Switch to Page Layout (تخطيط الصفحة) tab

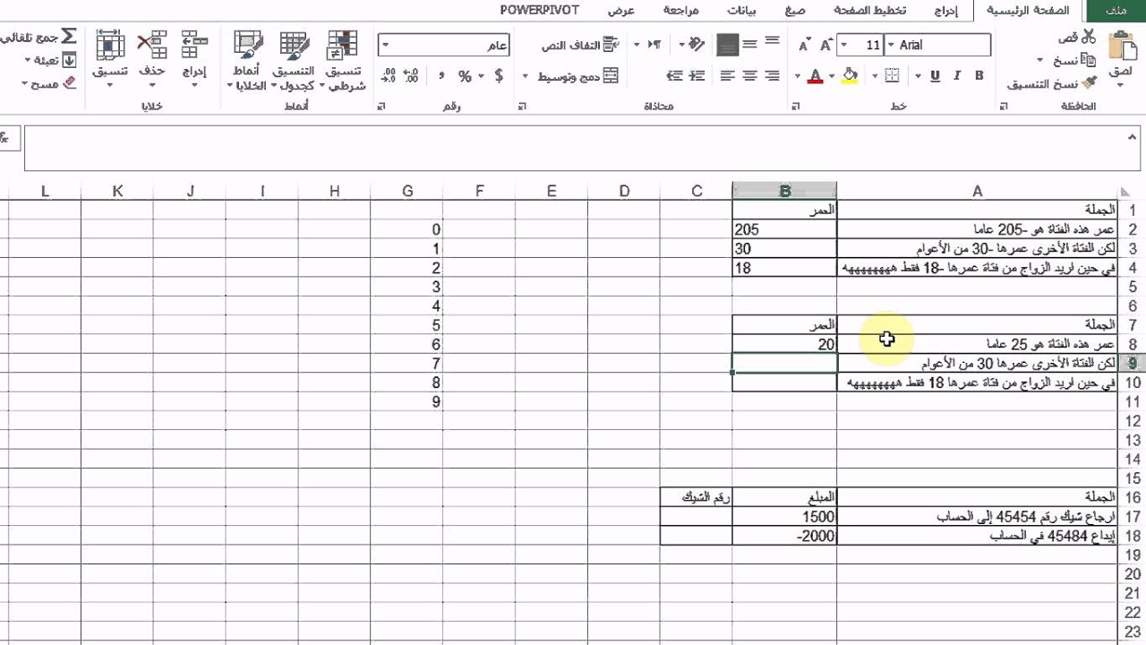[x=869, y=11]
